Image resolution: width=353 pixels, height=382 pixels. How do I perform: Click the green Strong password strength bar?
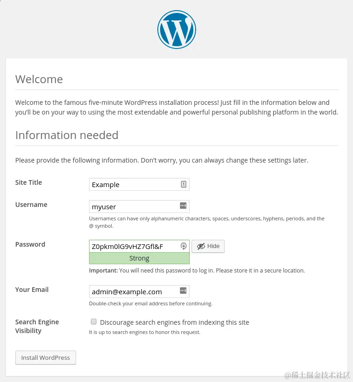click(139, 258)
